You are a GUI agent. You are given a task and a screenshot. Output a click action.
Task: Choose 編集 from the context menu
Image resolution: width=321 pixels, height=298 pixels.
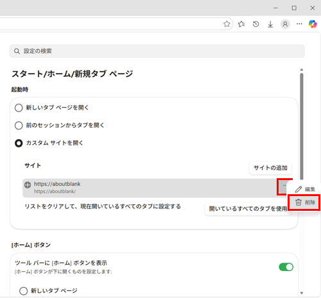pos(305,189)
